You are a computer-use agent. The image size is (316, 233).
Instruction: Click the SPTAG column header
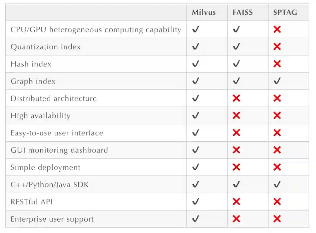(285, 12)
